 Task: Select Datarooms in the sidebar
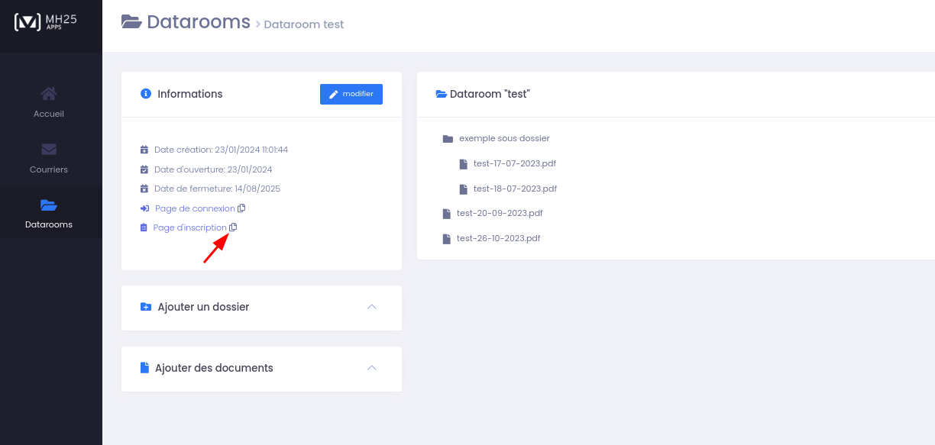point(49,213)
